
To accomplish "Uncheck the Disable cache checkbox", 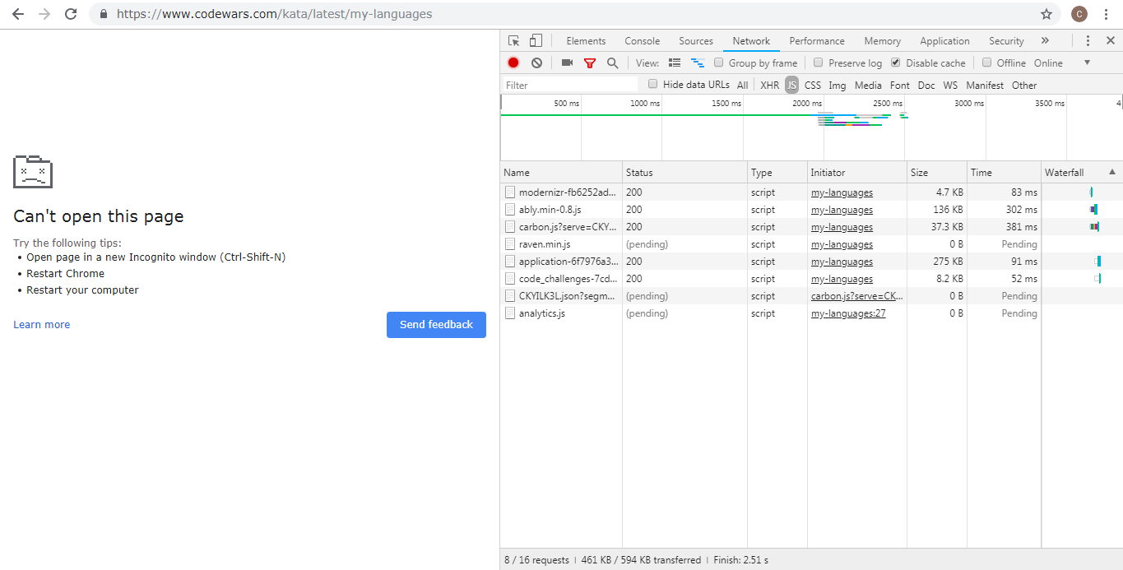I will pos(895,63).
